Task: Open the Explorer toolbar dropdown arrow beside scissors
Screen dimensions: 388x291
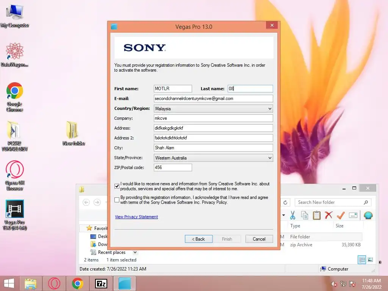Action: (x=283, y=215)
